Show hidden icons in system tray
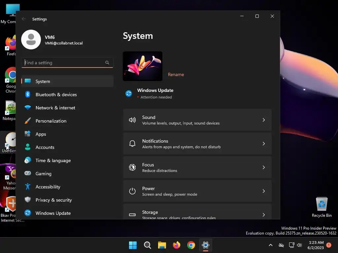The height and width of the screenshot is (253, 338). click(271, 245)
